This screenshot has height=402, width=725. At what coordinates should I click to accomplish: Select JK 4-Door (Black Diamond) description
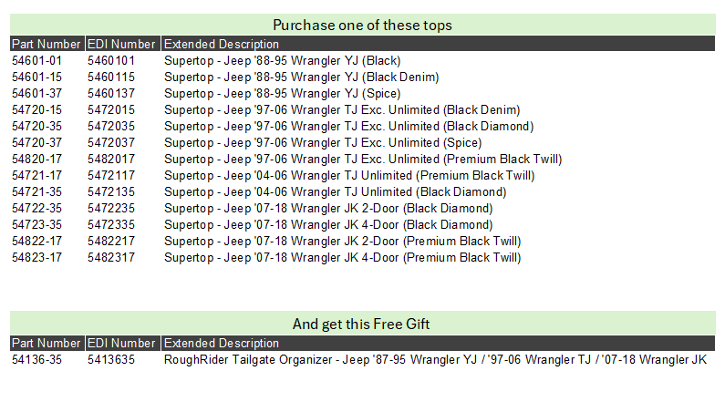pos(328,225)
